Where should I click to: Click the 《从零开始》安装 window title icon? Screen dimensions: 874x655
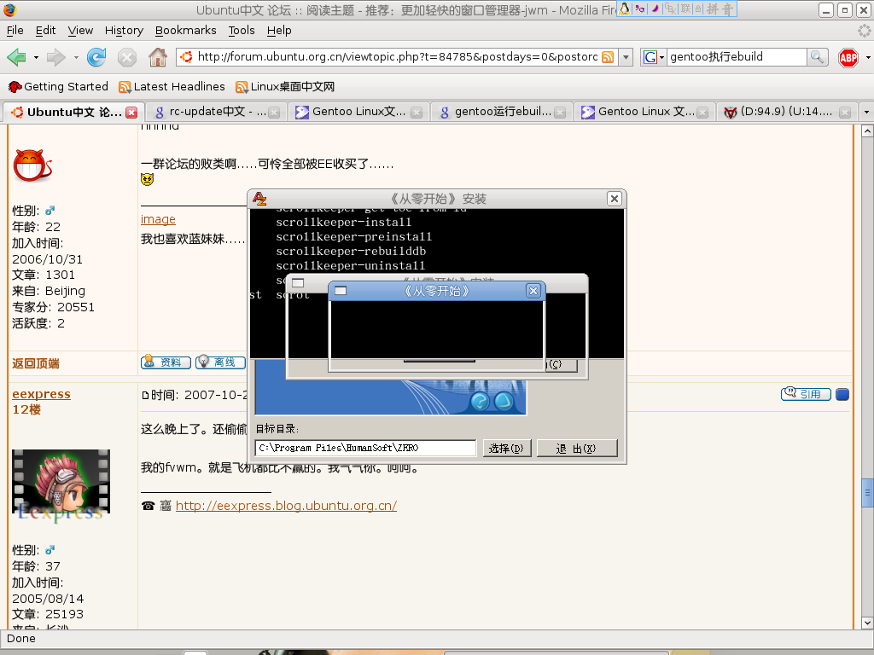[259, 198]
